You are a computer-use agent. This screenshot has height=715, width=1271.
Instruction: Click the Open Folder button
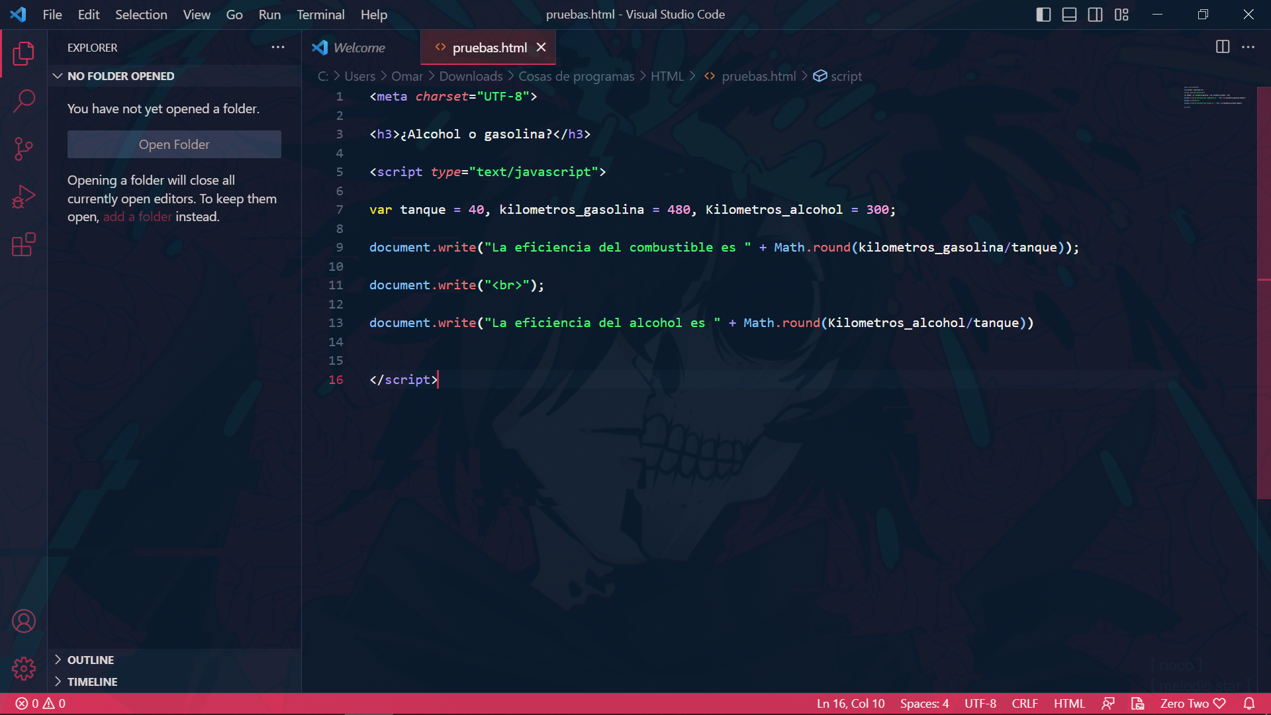pyautogui.click(x=174, y=144)
